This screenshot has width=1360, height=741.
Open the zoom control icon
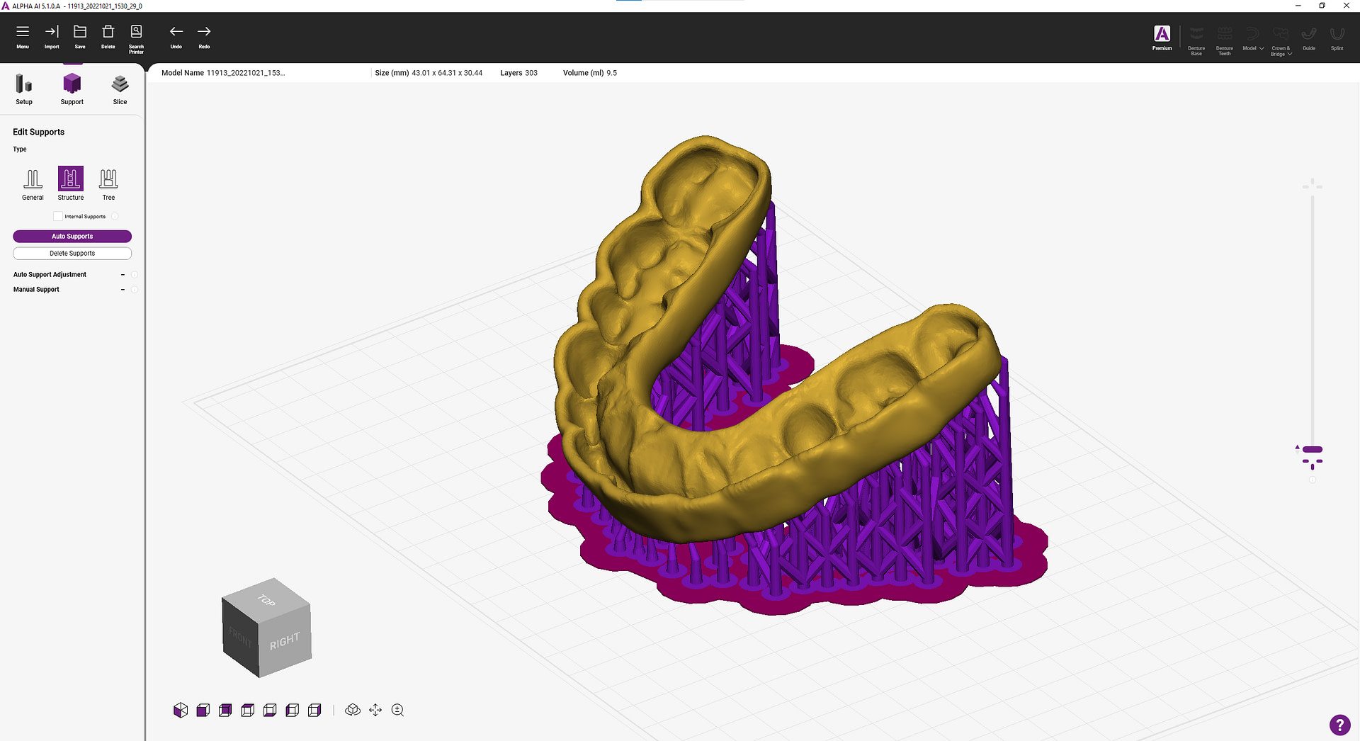coord(397,710)
